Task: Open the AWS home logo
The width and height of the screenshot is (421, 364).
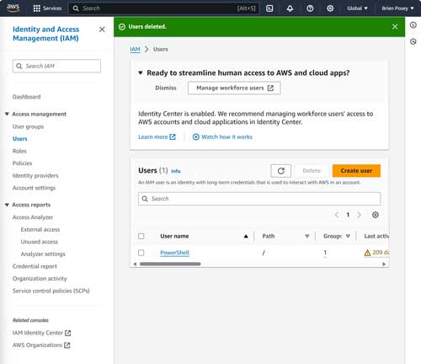Action: pos(13,8)
